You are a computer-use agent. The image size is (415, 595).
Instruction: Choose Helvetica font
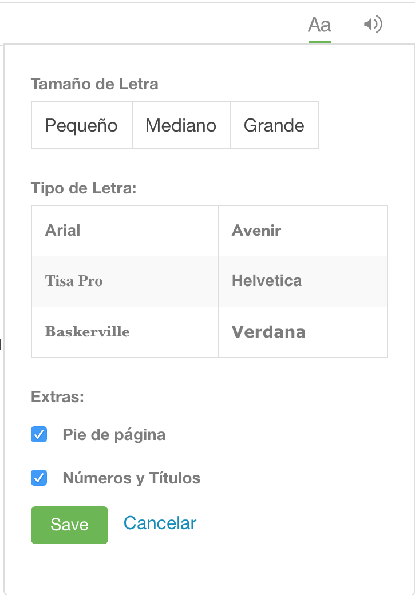coord(303,281)
